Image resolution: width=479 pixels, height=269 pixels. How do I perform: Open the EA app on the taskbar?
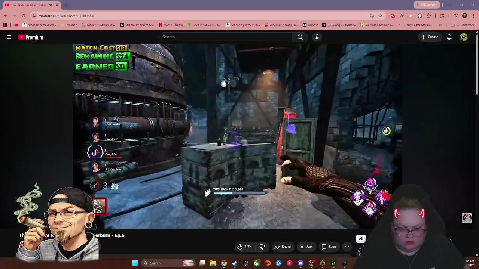click(x=268, y=263)
